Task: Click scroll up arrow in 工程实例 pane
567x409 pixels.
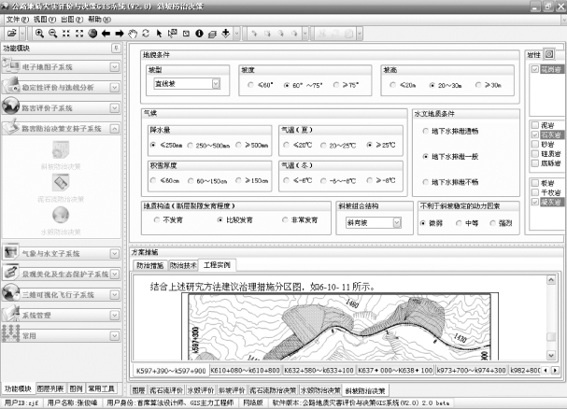Action: click(551, 280)
